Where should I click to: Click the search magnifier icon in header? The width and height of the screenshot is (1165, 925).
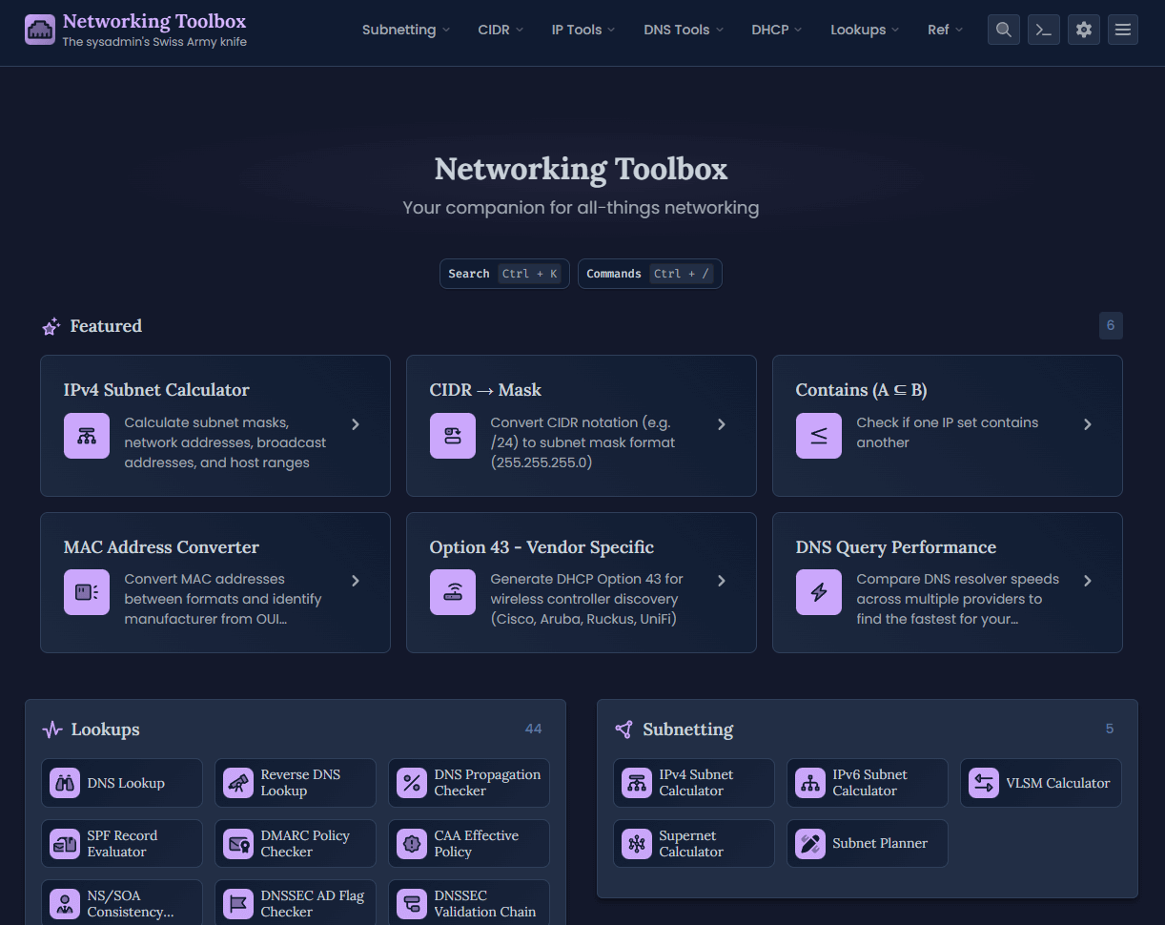pyautogui.click(x=1003, y=30)
